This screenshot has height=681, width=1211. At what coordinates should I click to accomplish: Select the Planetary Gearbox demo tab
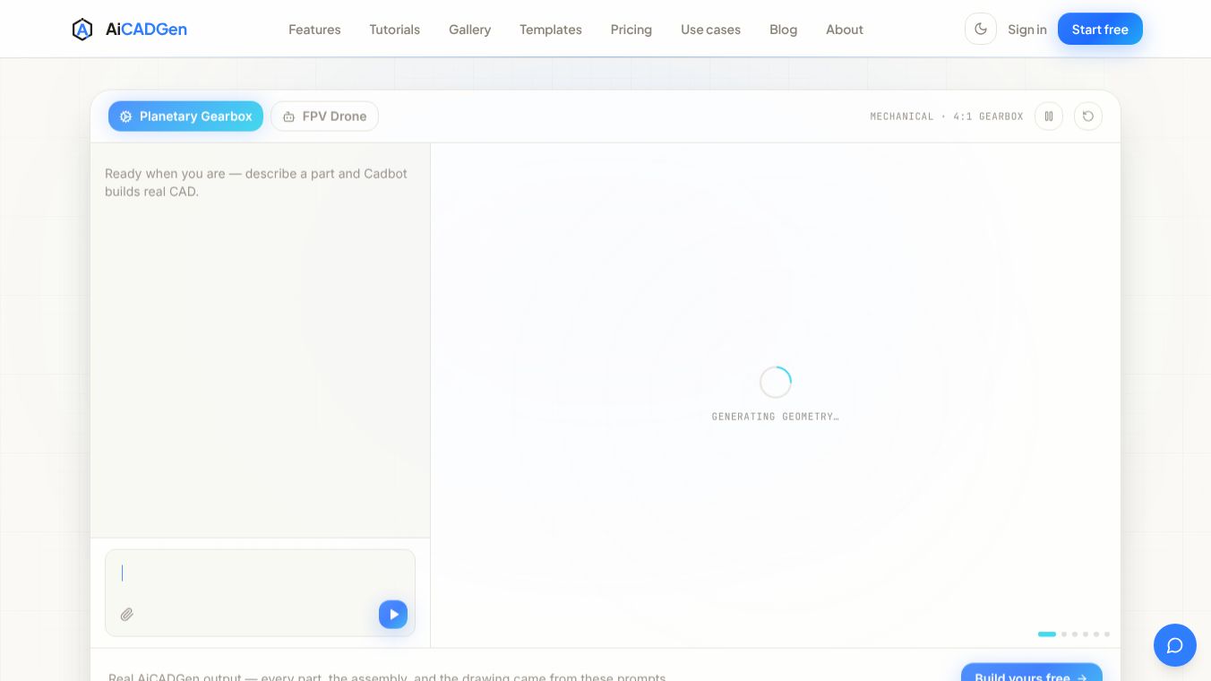click(x=185, y=116)
